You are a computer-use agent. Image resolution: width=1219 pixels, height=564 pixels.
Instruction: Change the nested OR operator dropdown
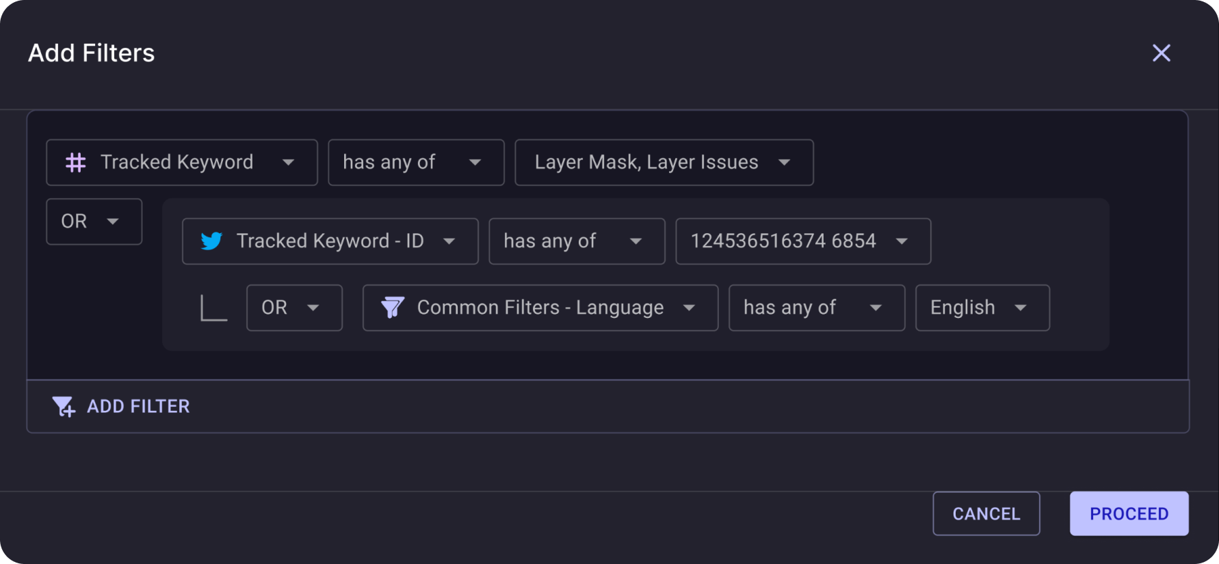tap(294, 308)
